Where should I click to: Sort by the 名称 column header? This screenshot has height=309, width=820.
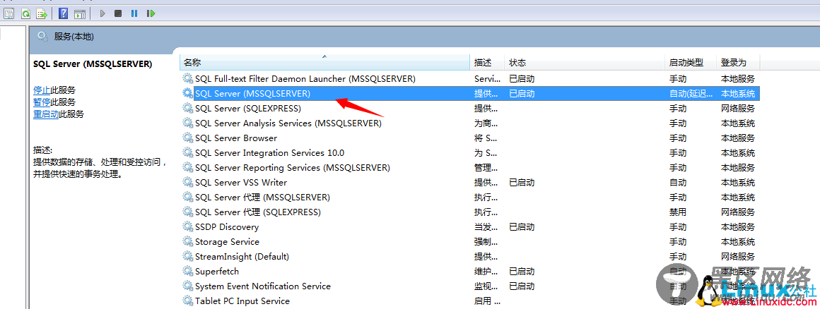click(x=324, y=63)
